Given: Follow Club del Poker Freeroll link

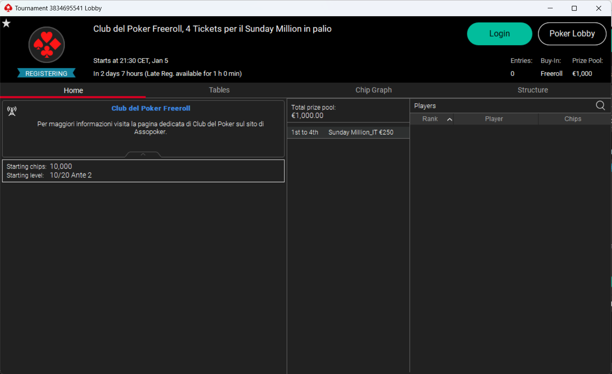Looking at the screenshot, I should tap(151, 108).
